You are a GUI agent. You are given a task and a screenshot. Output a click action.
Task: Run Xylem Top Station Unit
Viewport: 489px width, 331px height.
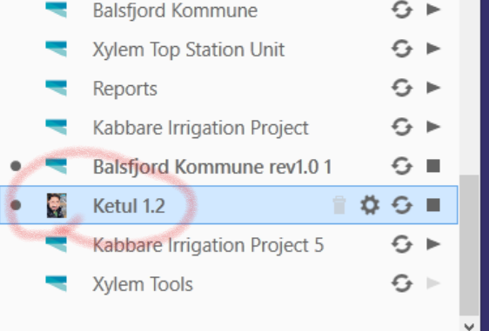pos(433,49)
